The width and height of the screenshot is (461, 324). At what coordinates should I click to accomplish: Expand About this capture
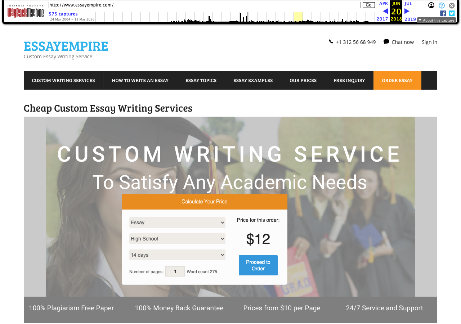437,20
